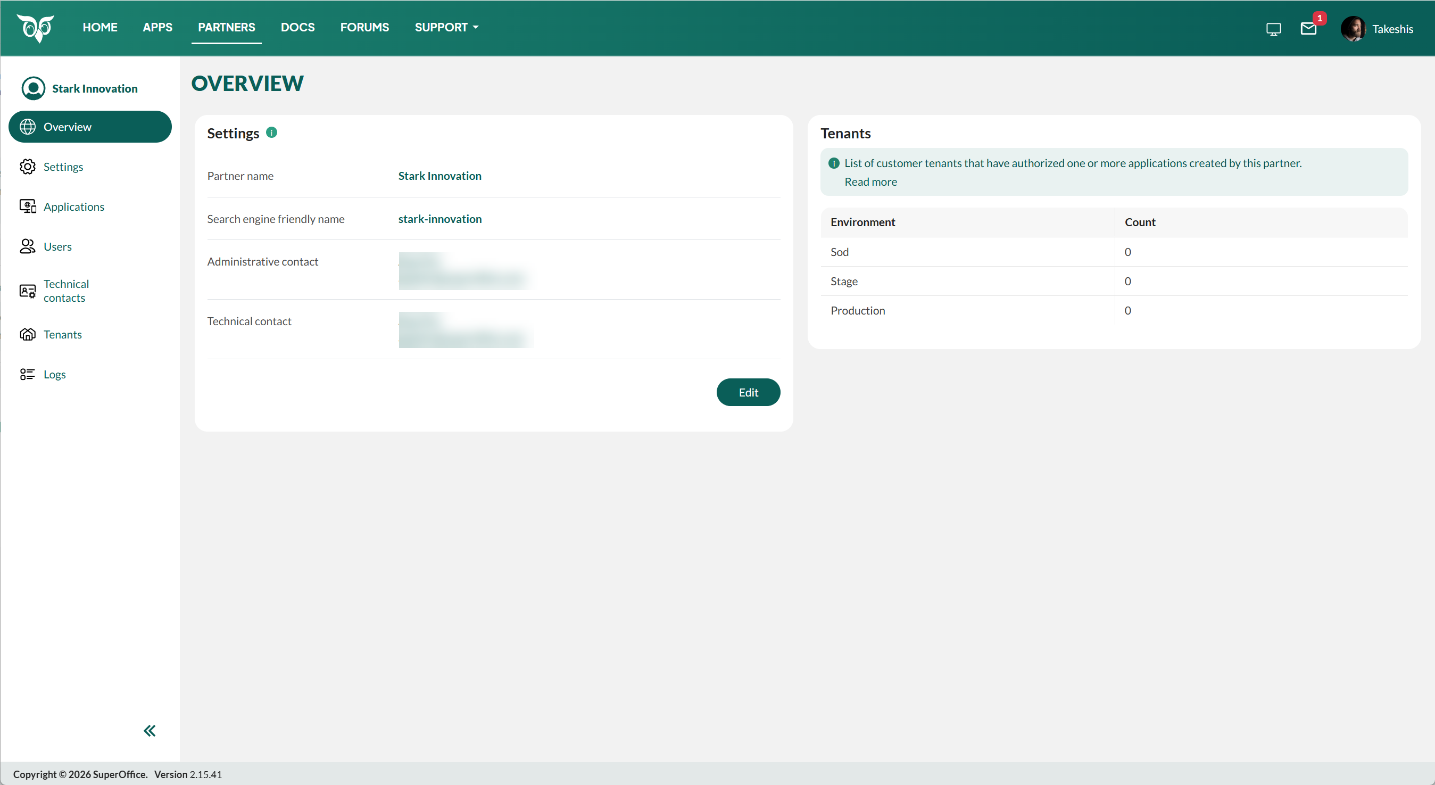Click the Overview globe icon
The height and width of the screenshot is (785, 1435).
point(27,127)
